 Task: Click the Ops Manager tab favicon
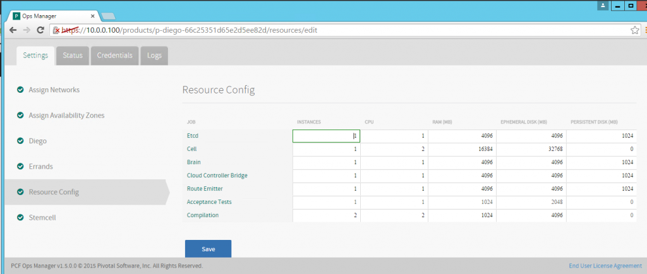tap(17, 16)
